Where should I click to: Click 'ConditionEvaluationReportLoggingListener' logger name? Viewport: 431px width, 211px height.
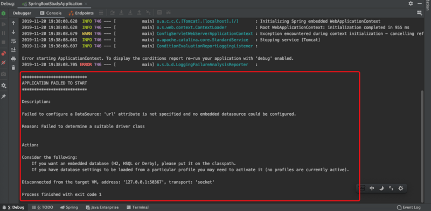[x=205, y=46]
